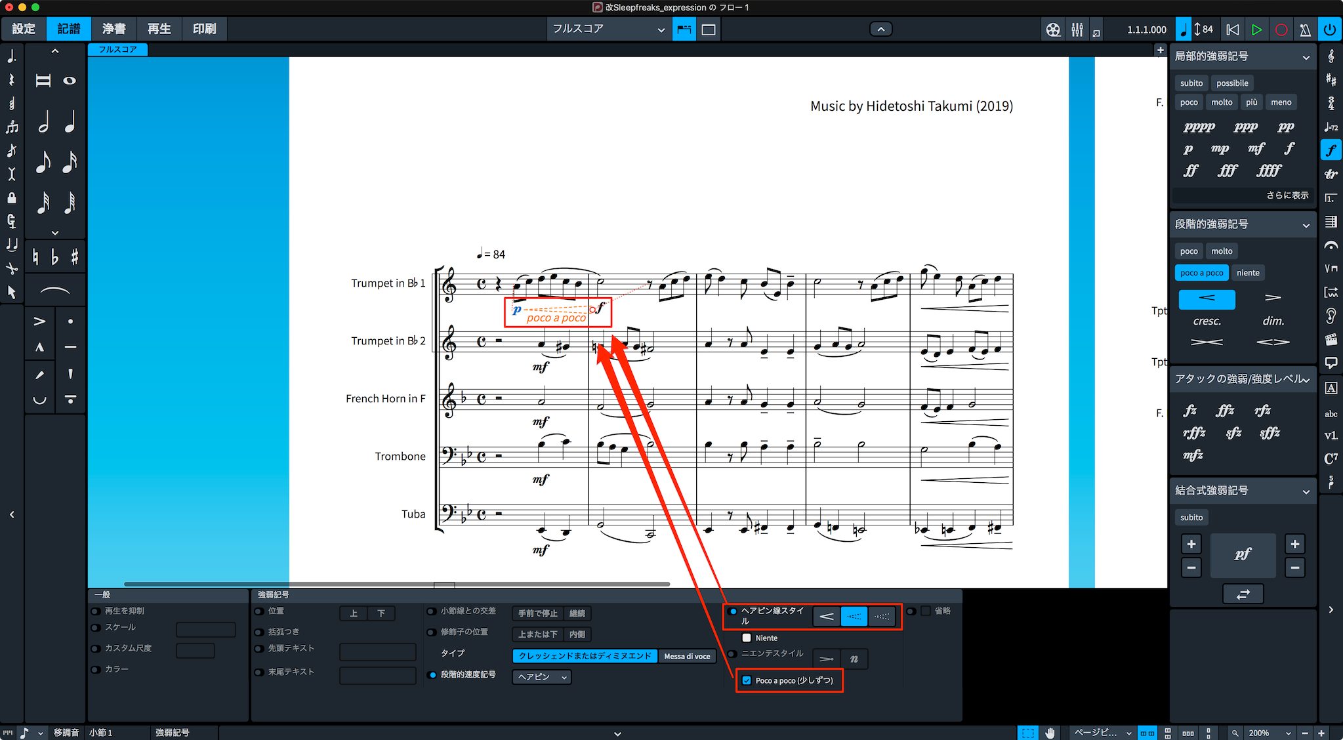Select the half note duration

pyautogui.click(x=43, y=122)
